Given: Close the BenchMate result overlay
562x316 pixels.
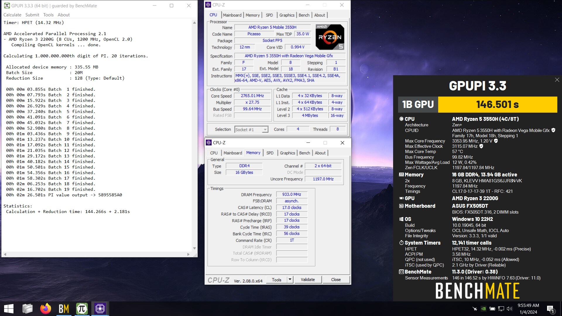Looking at the screenshot, I should tap(557, 80).
